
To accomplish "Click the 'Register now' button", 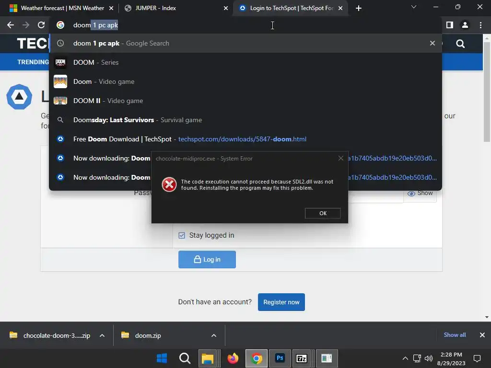I will pyautogui.click(x=281, y=302).
